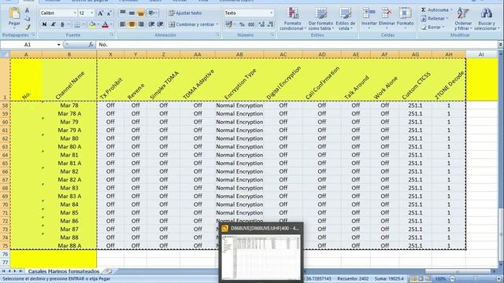Open Formato condicional menu
The image size is (504, 283).
pyautogui.click(x=293, y=19)
